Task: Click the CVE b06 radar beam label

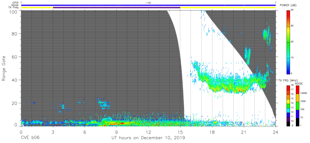Action: tap(30, 138)
